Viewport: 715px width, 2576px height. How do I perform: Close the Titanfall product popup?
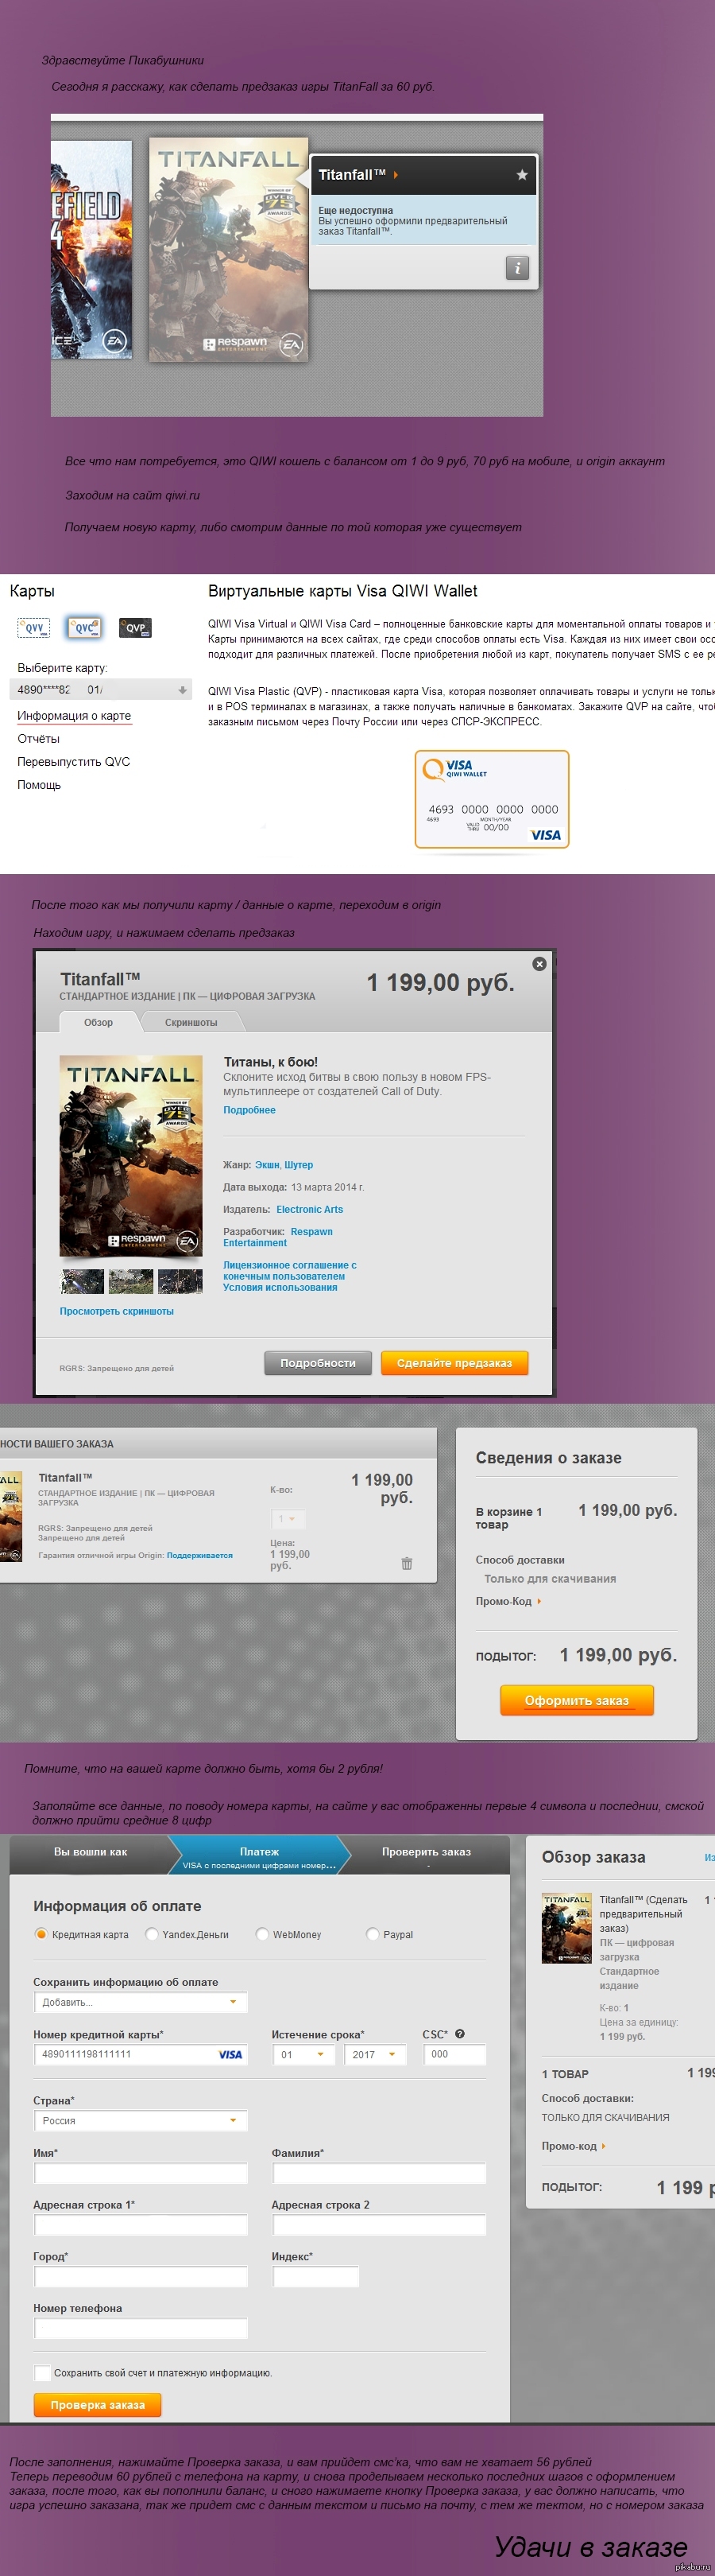[x=539, y=964]
